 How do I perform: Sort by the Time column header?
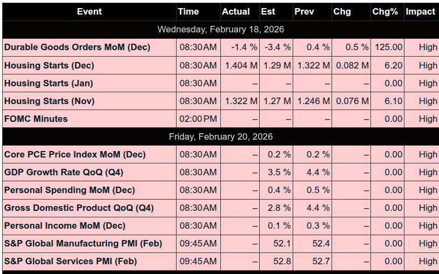point(188,11)
